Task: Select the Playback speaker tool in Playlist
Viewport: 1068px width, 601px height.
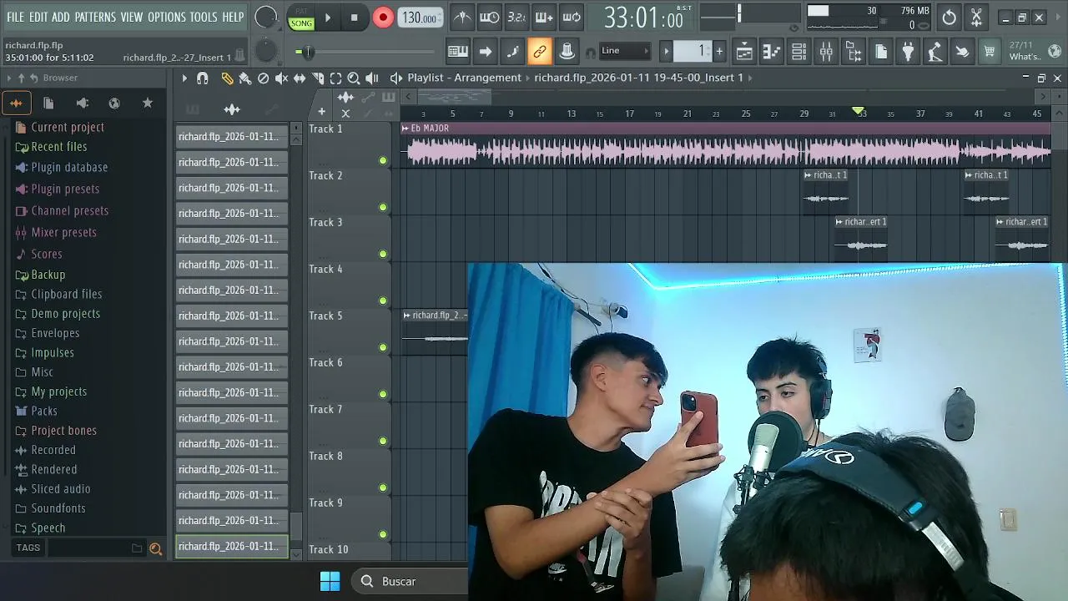Action: pyautogui.click(x=372, y=78)
